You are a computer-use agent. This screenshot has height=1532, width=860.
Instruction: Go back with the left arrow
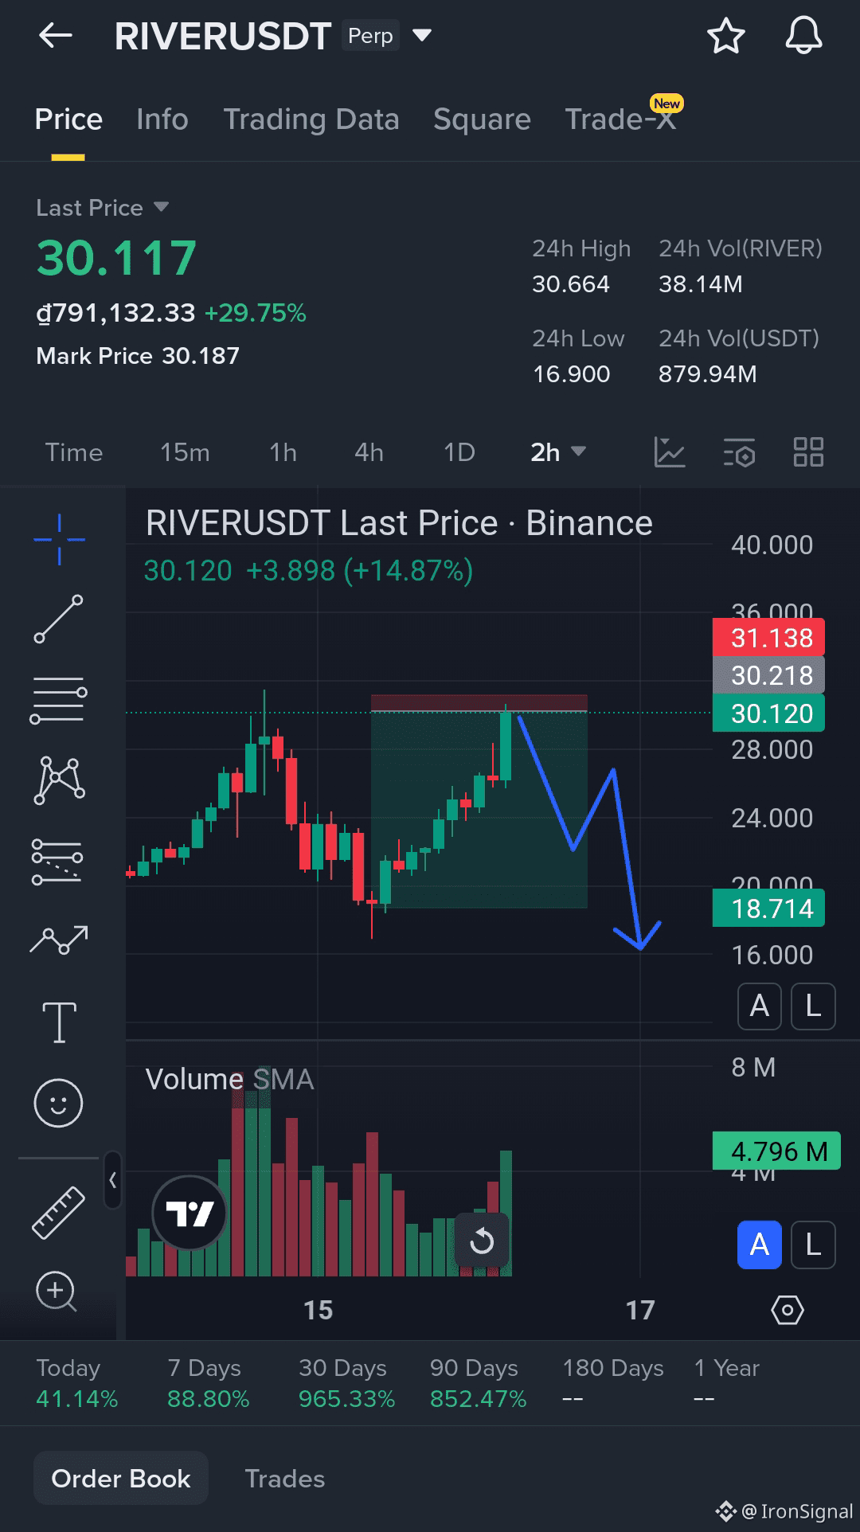tap(56, 35)
